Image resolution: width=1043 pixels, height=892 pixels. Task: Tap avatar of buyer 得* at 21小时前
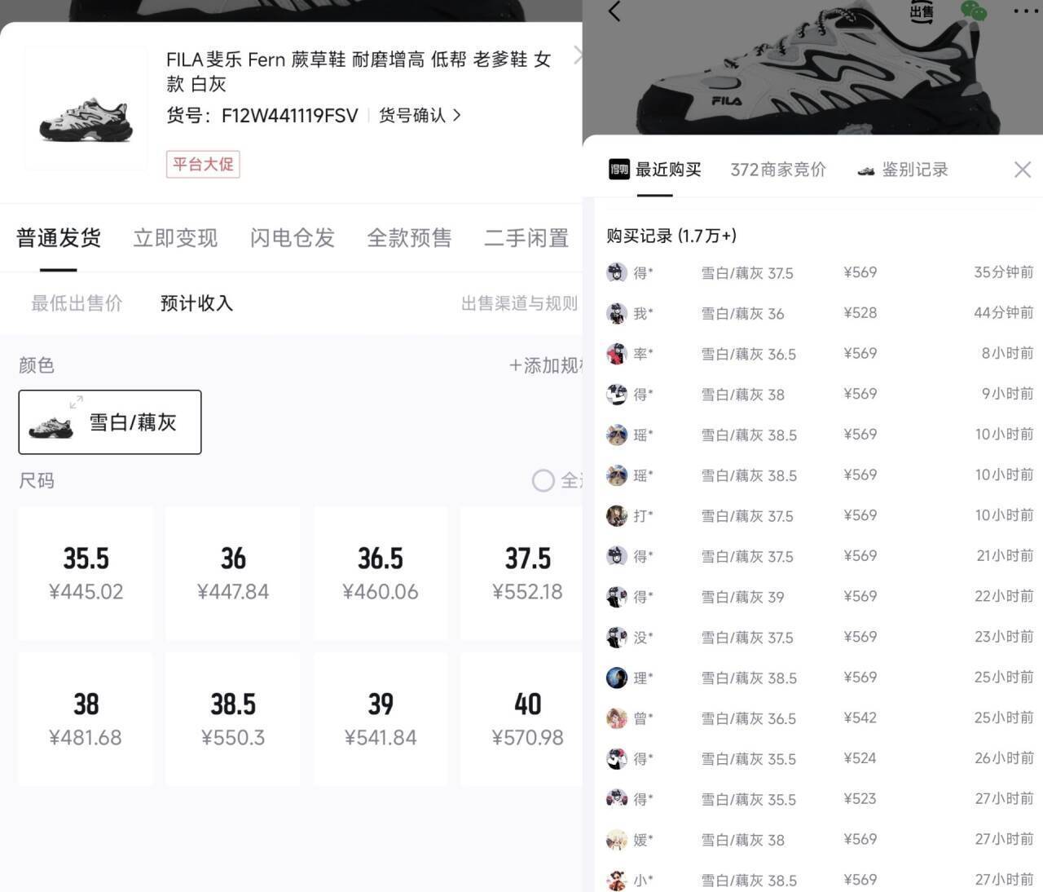coord(617,556)
